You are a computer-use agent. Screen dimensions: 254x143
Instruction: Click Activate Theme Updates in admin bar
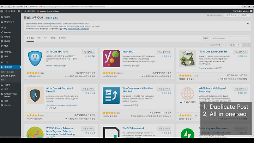point(48,11)
